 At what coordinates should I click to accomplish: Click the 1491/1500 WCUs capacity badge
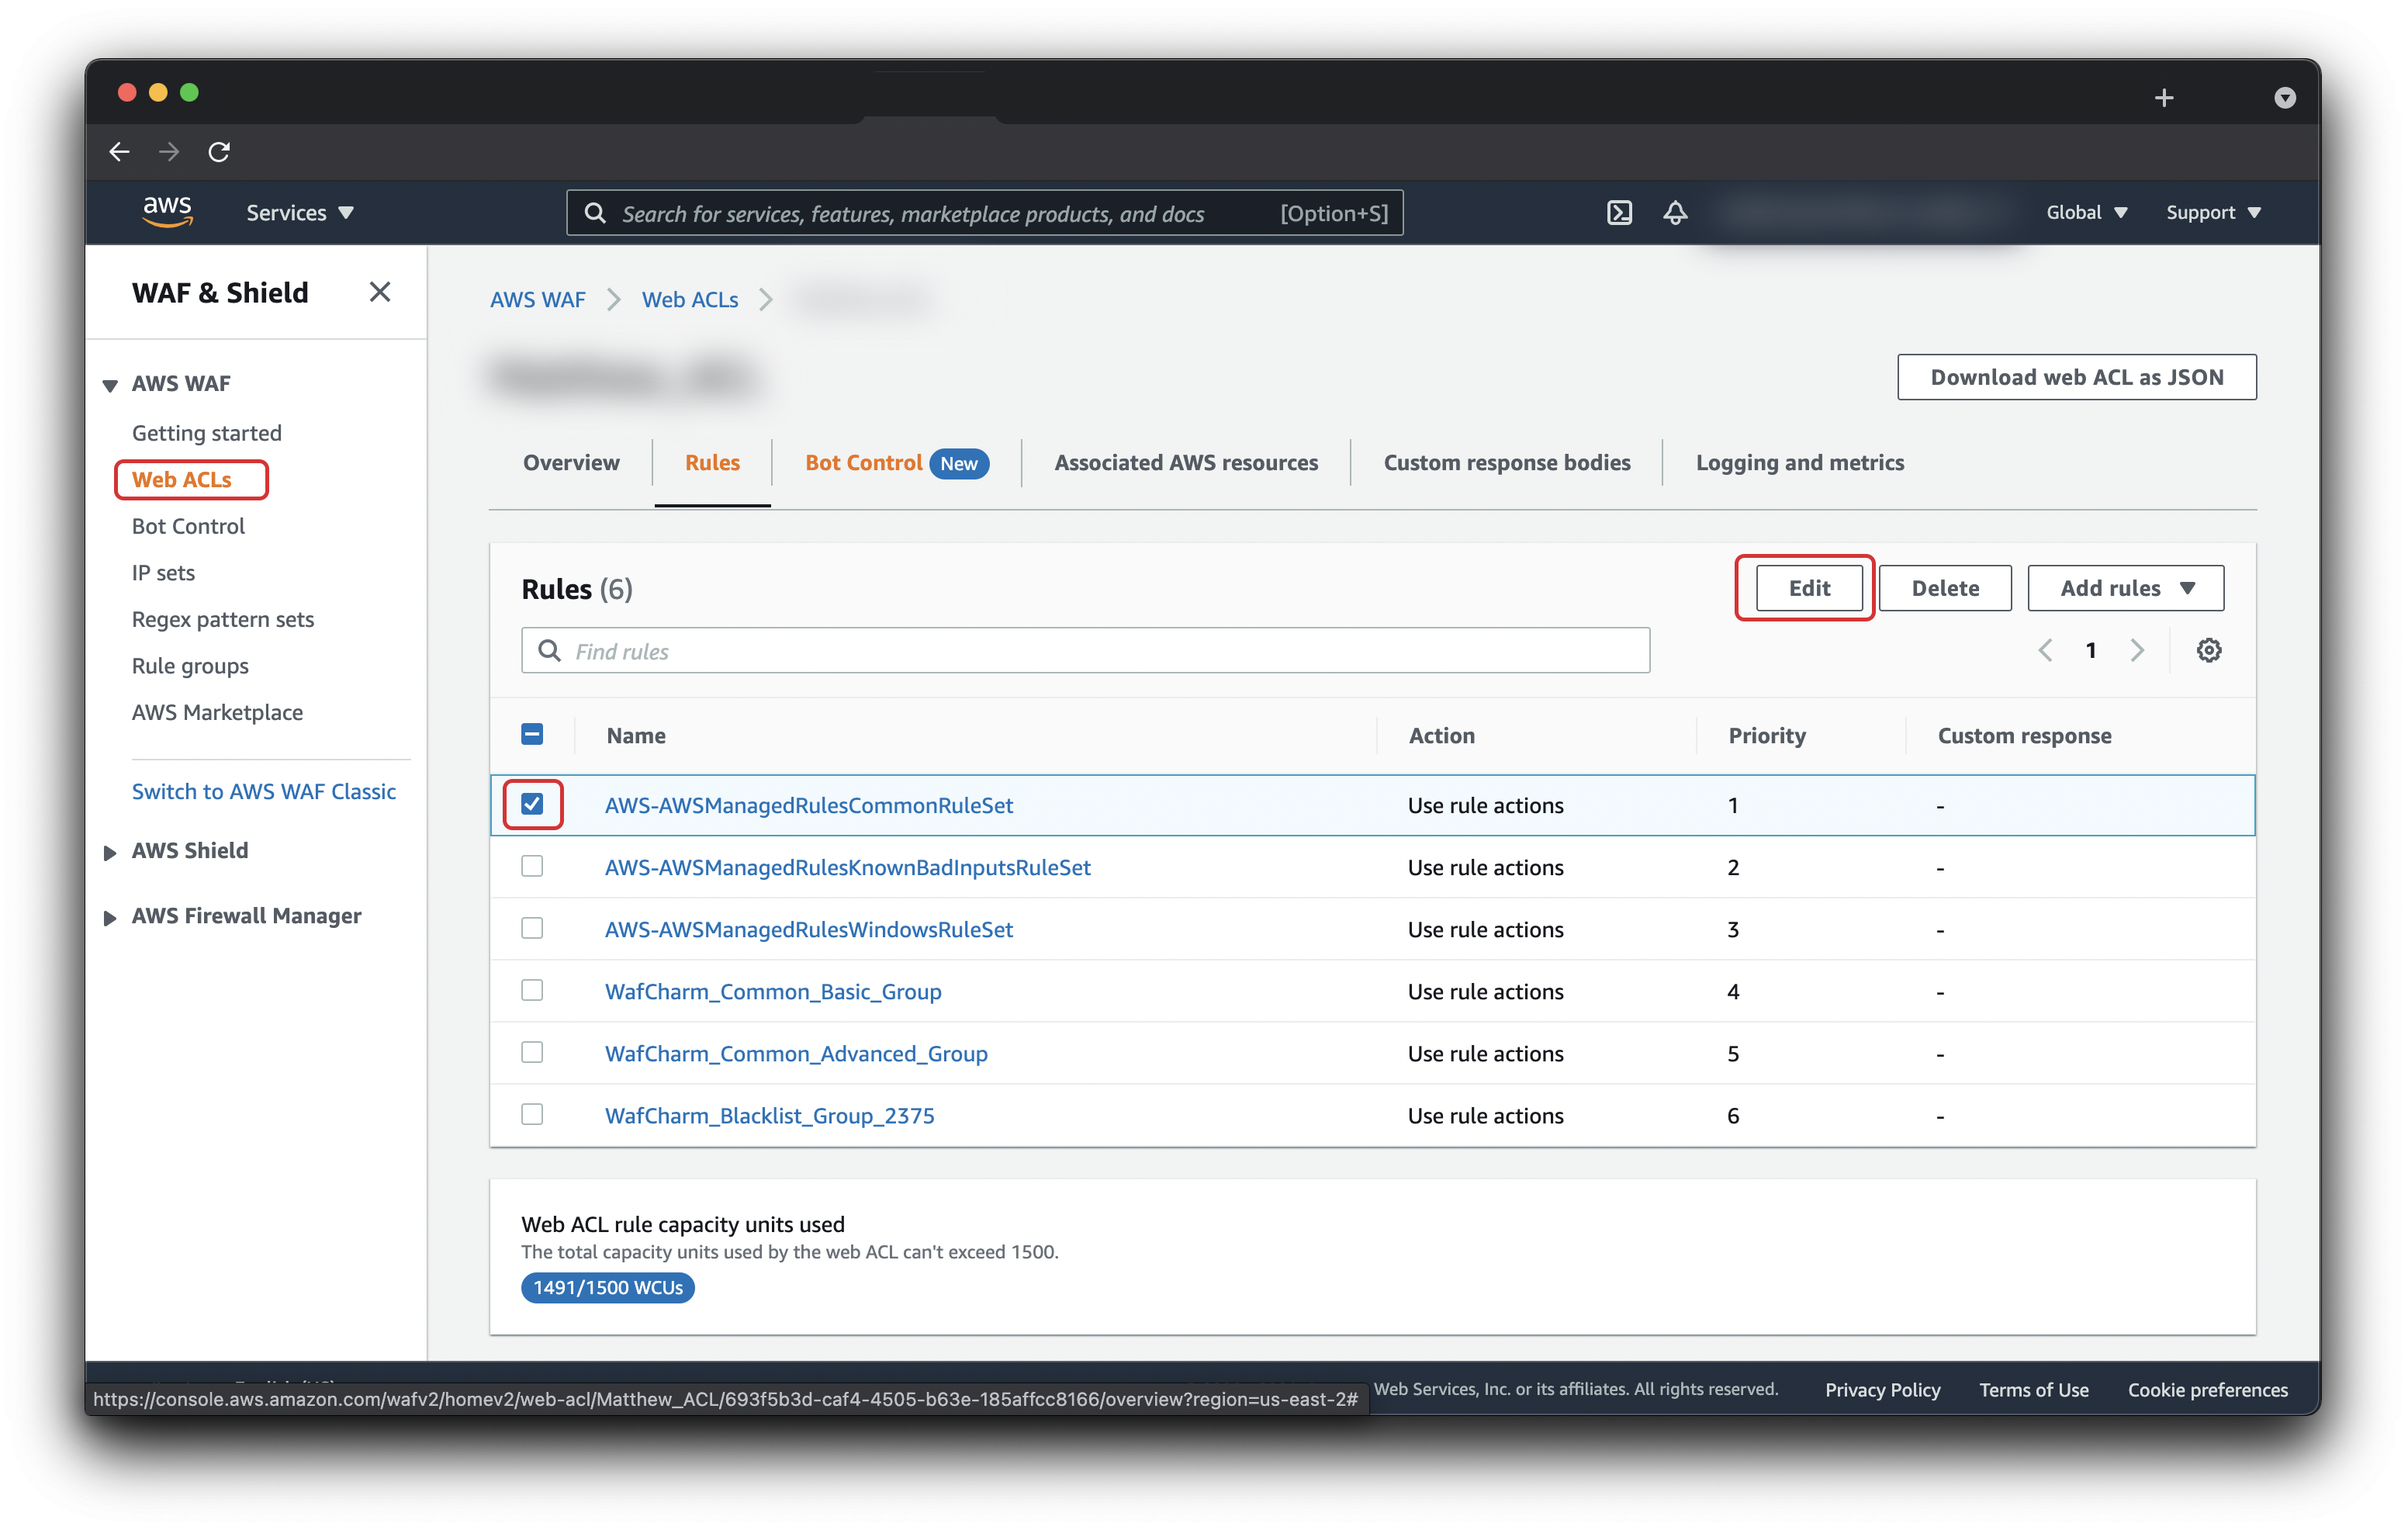coord(607,1287)
